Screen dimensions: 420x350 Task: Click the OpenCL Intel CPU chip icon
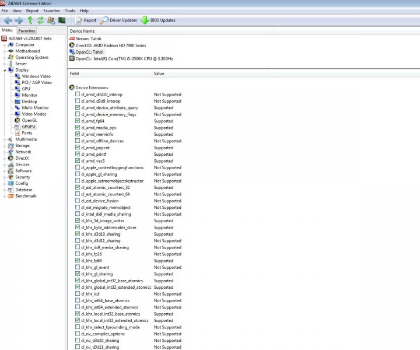point(72,58)
